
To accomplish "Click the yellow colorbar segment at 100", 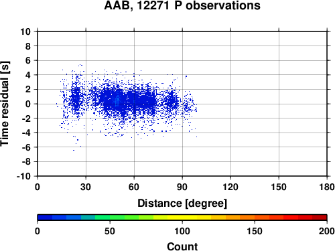I will 182,218.
